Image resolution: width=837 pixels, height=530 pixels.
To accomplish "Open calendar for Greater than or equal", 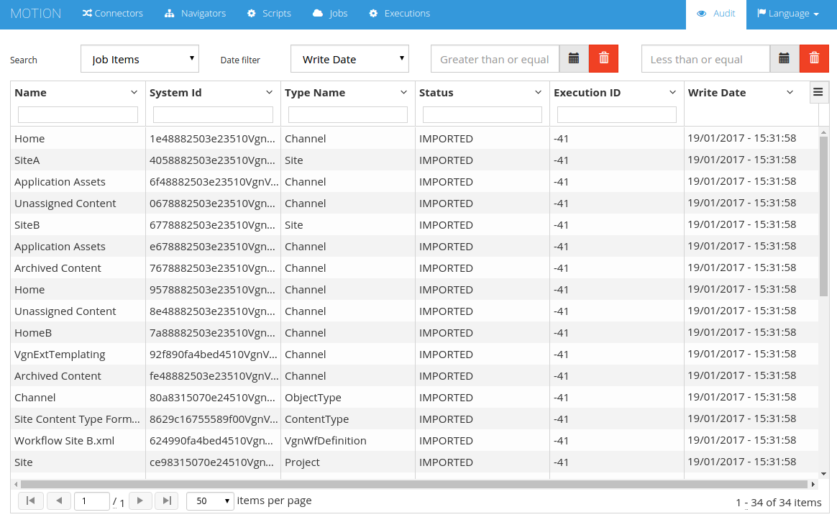I will point(574,59).
